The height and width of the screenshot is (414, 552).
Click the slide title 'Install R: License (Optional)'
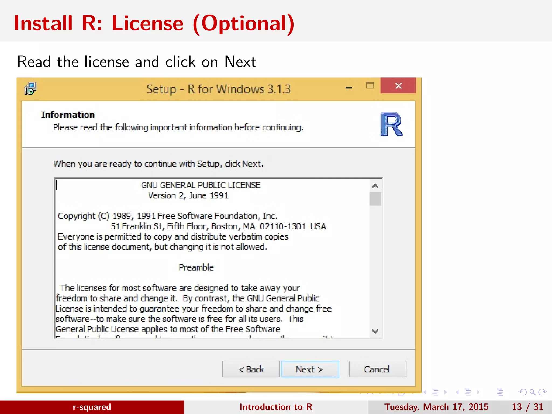(x=154, y=23)
